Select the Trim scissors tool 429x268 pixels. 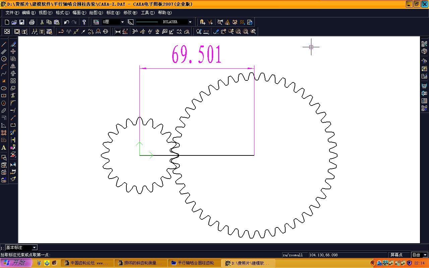(13, 95)
